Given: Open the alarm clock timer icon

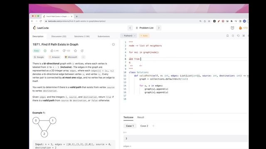Looking at the screenshot, I should coord(232,28).
